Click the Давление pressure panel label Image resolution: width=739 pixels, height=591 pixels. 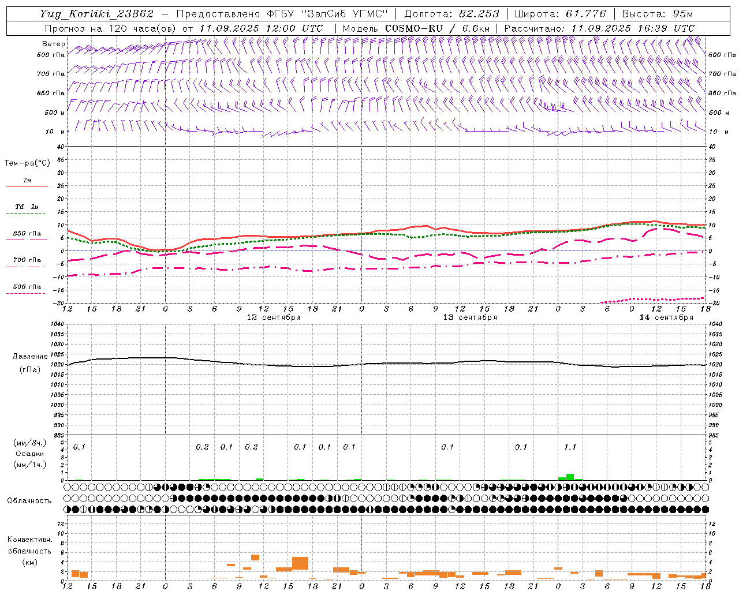[29, 357]
